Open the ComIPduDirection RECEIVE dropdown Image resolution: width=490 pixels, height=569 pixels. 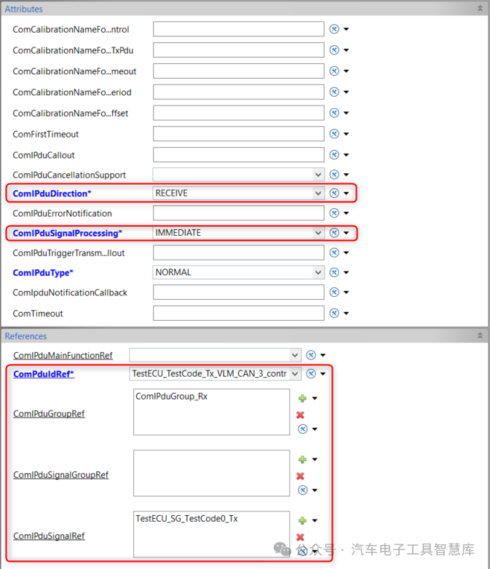click(x=318, y=194)
